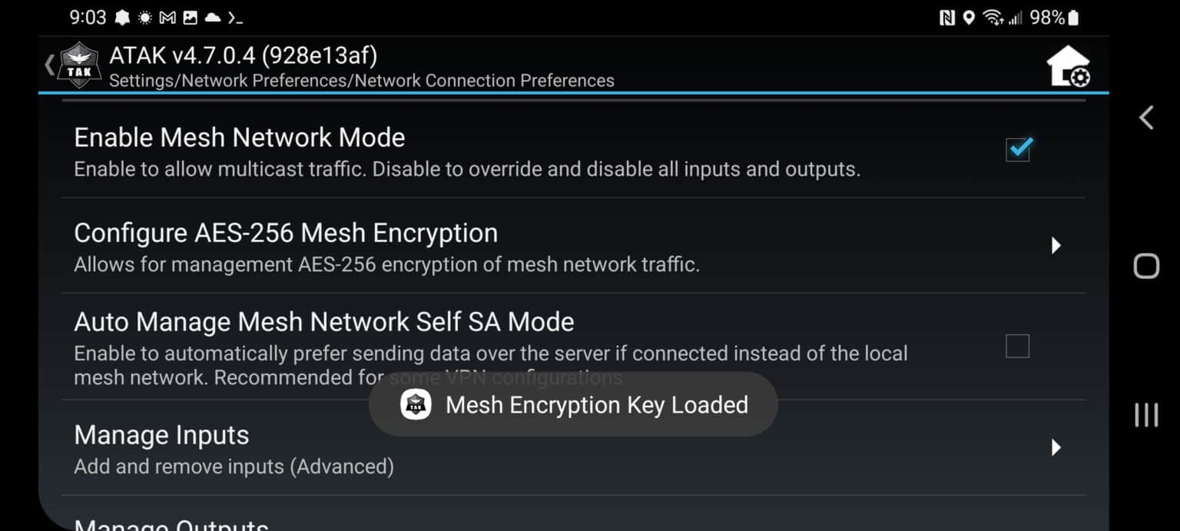Tap the Mesh Encryption Key Loaded toast
The height and width of the screenshot is (531, 1180).
point(596,405)
